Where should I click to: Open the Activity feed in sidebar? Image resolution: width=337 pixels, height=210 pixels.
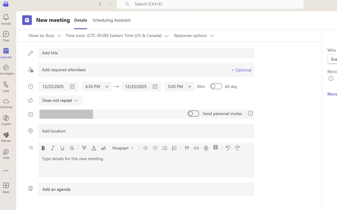pos(6,20)
